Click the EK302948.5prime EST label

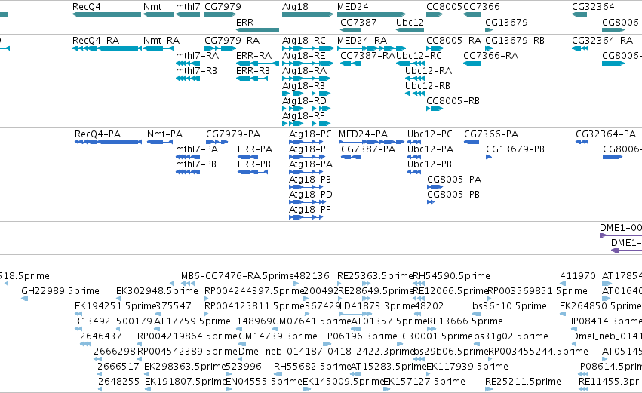click(x=157, y=291)
